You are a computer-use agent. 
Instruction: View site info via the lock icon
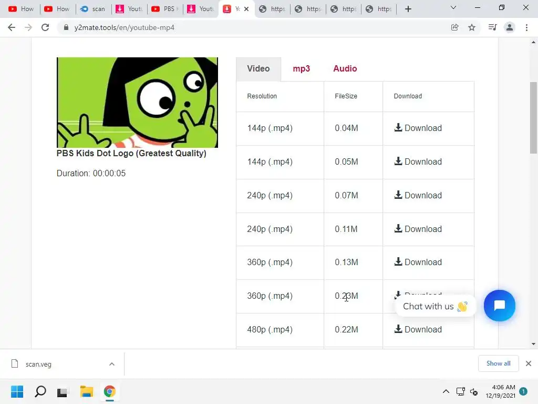(x=66, y=27)
